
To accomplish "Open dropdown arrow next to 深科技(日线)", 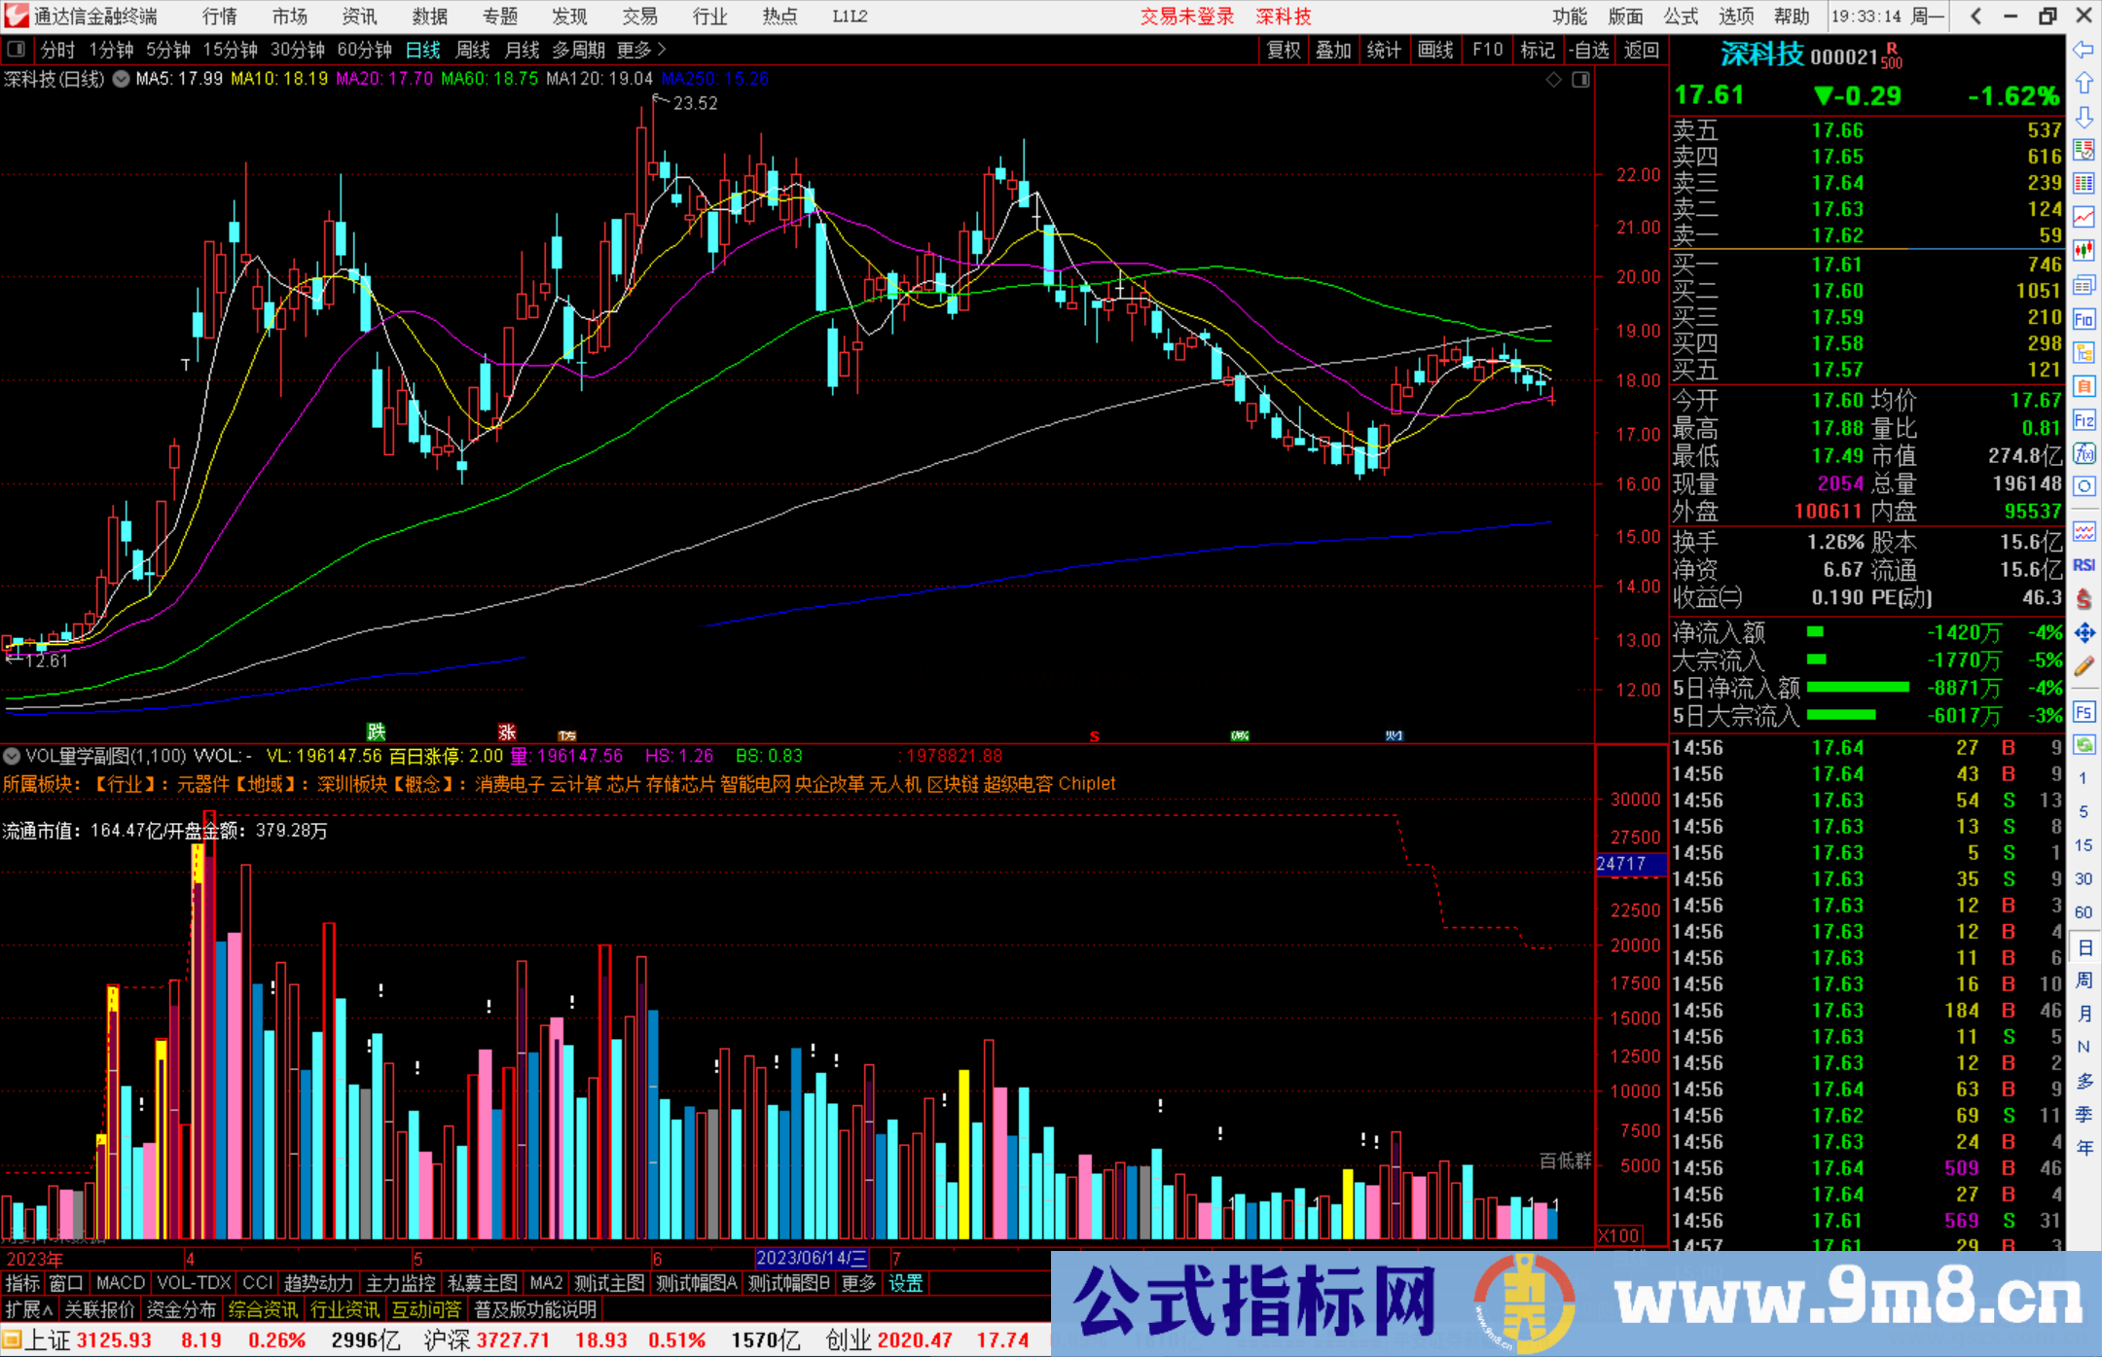I will (121, 80).
